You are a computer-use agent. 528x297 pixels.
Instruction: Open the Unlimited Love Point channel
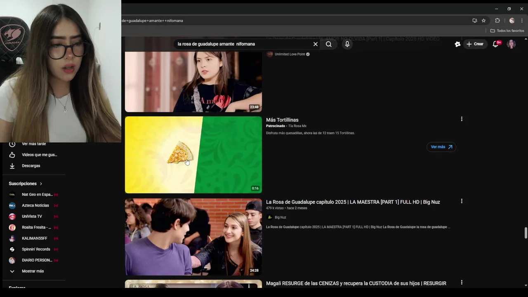click(x=290, y=54)
